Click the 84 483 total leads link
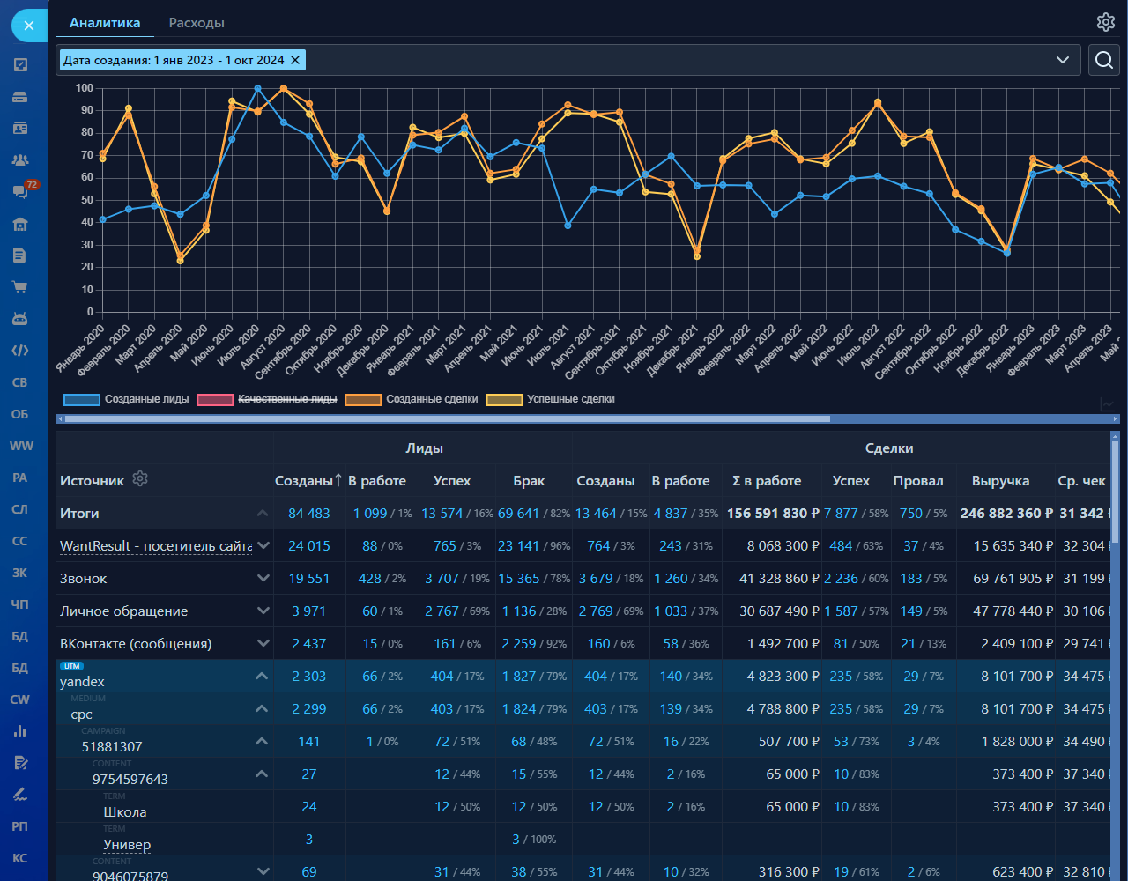This screenshot has height=881, width=1128. [308, 514]
